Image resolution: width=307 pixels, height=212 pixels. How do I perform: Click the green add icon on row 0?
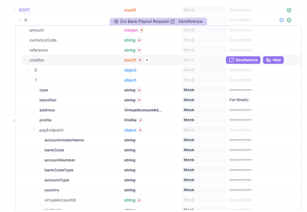click(x=289, y=20)
